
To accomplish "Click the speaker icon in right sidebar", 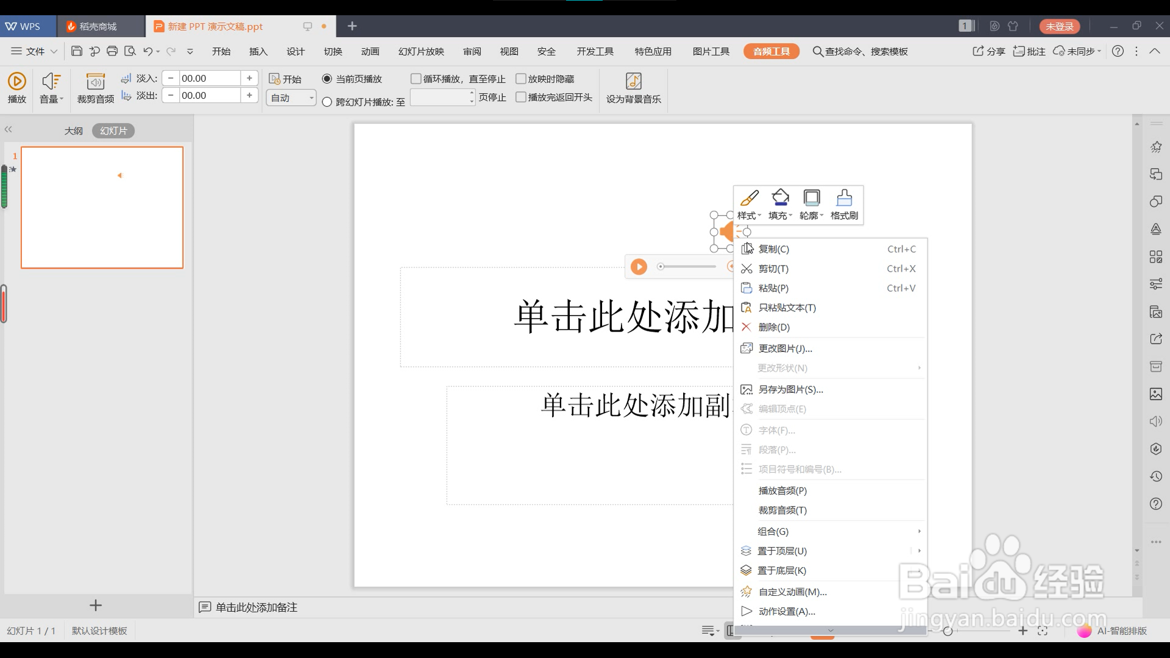I will tap(1156, 422).
